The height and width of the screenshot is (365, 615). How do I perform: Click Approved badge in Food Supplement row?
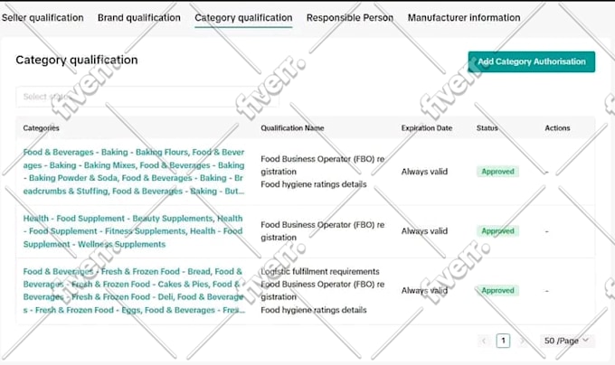[497, 231]
